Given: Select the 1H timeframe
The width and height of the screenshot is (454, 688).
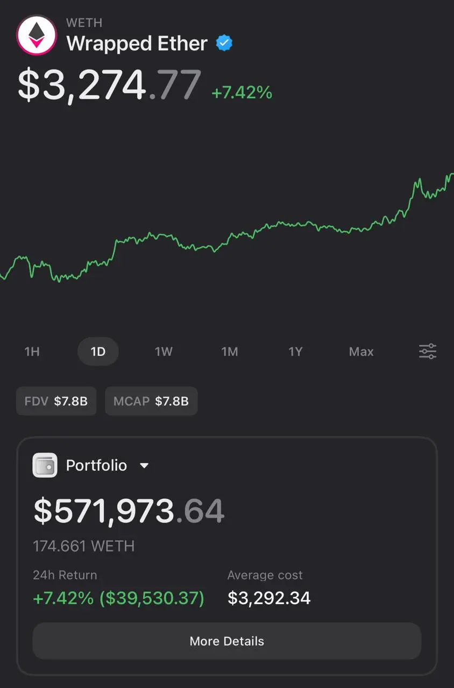Looking at the screenshot, I should click(32, 352).
